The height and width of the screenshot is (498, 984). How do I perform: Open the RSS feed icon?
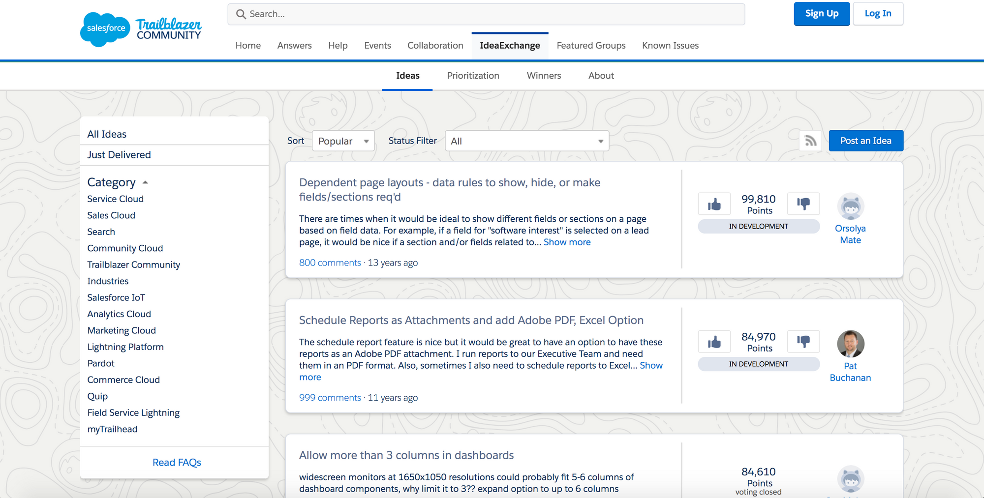(x=811, y=141)
